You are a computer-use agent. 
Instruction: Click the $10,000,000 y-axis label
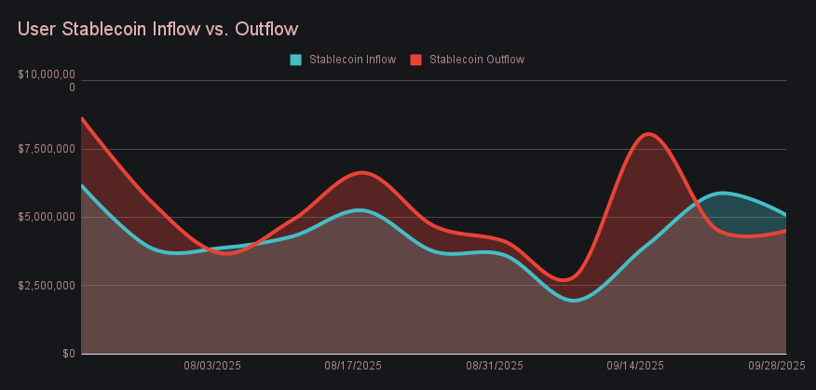click(x=46, y=80)
